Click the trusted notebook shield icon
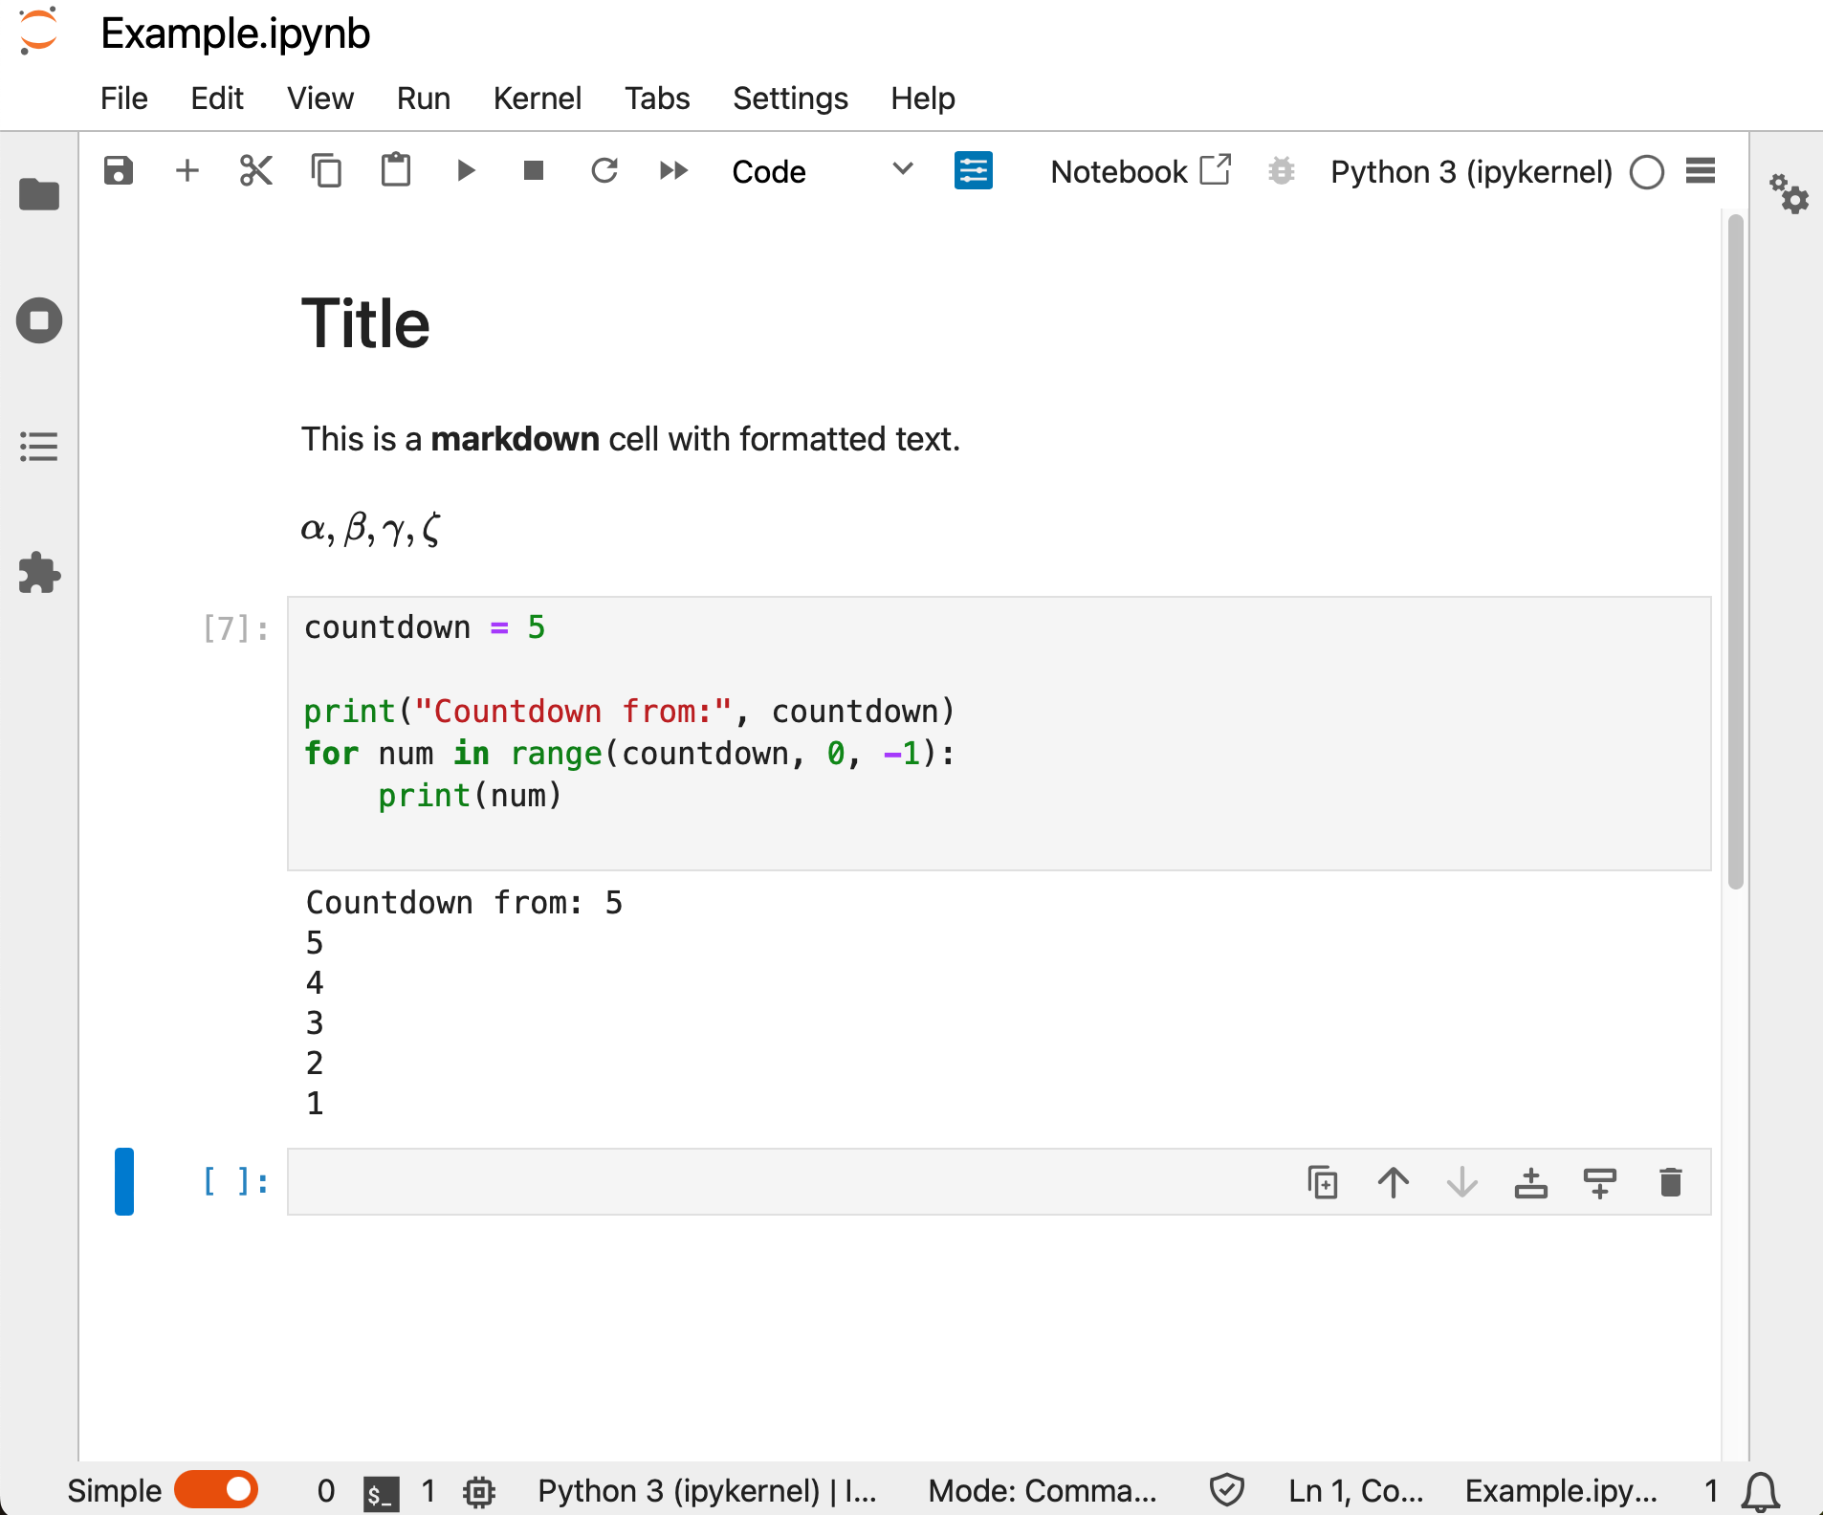Viewport: 1823px width, 1515px height. [x=1226, y=1490]
